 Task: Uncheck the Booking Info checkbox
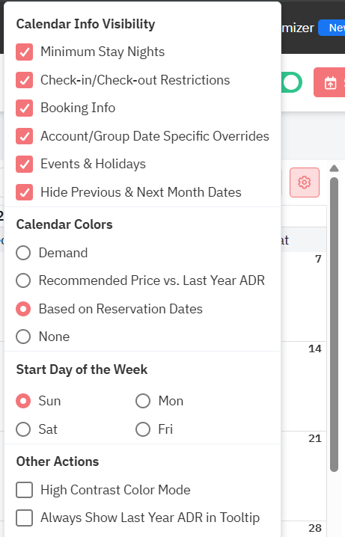pos(25,108)
